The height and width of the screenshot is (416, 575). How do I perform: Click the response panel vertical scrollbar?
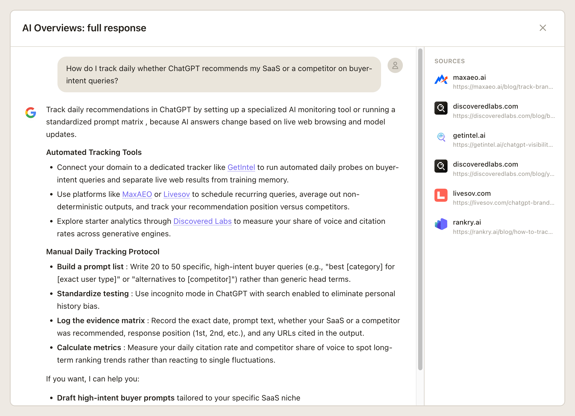point(420,209)
